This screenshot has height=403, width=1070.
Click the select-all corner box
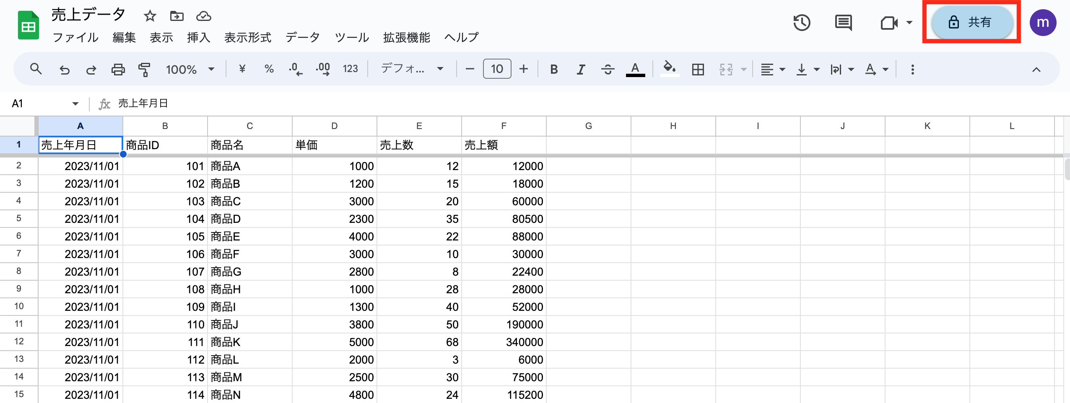[x=18, y=126]
